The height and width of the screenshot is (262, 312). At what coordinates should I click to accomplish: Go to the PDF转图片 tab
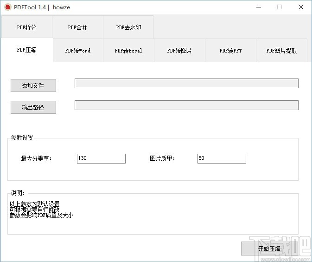pos(179,51)
